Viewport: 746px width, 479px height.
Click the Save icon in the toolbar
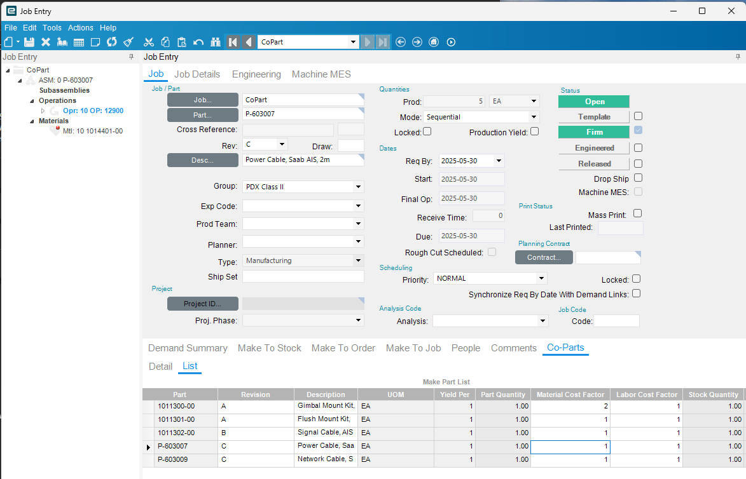29,43
